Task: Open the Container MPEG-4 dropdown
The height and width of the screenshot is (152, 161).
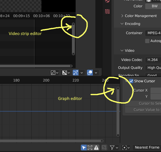Action: tap(153, 33)
